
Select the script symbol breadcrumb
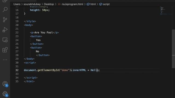click(106, 4)
